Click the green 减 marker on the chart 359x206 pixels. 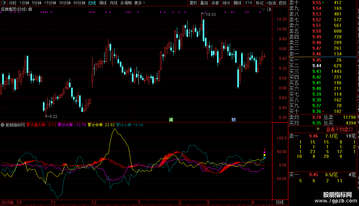click(x=171, y=119)
